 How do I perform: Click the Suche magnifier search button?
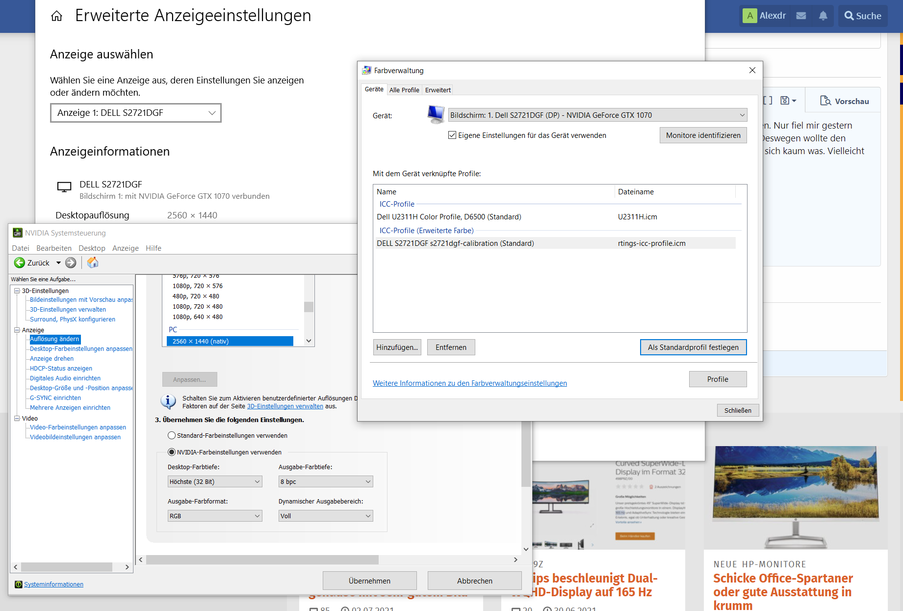point(863,16)
